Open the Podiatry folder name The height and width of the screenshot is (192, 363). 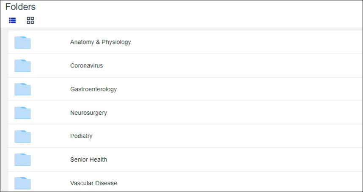(x=81, y=136)
